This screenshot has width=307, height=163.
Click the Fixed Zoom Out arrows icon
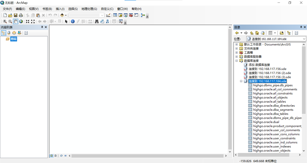click(33, 21)
